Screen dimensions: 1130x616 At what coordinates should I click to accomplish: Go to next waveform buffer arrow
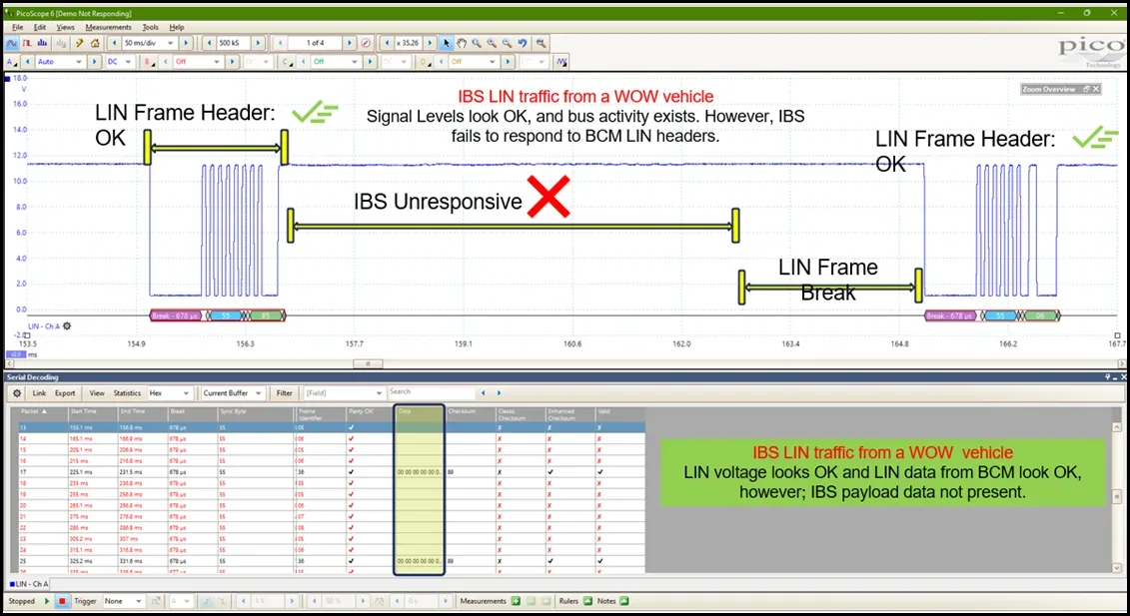point(350,43)
